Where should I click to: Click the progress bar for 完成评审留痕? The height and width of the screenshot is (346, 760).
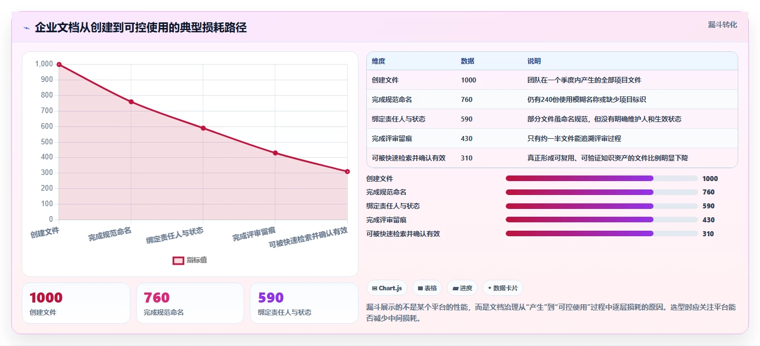click(602, 220)
